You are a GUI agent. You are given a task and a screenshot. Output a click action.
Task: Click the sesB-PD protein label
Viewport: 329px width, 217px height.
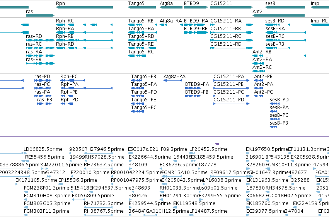click(279, 100)
